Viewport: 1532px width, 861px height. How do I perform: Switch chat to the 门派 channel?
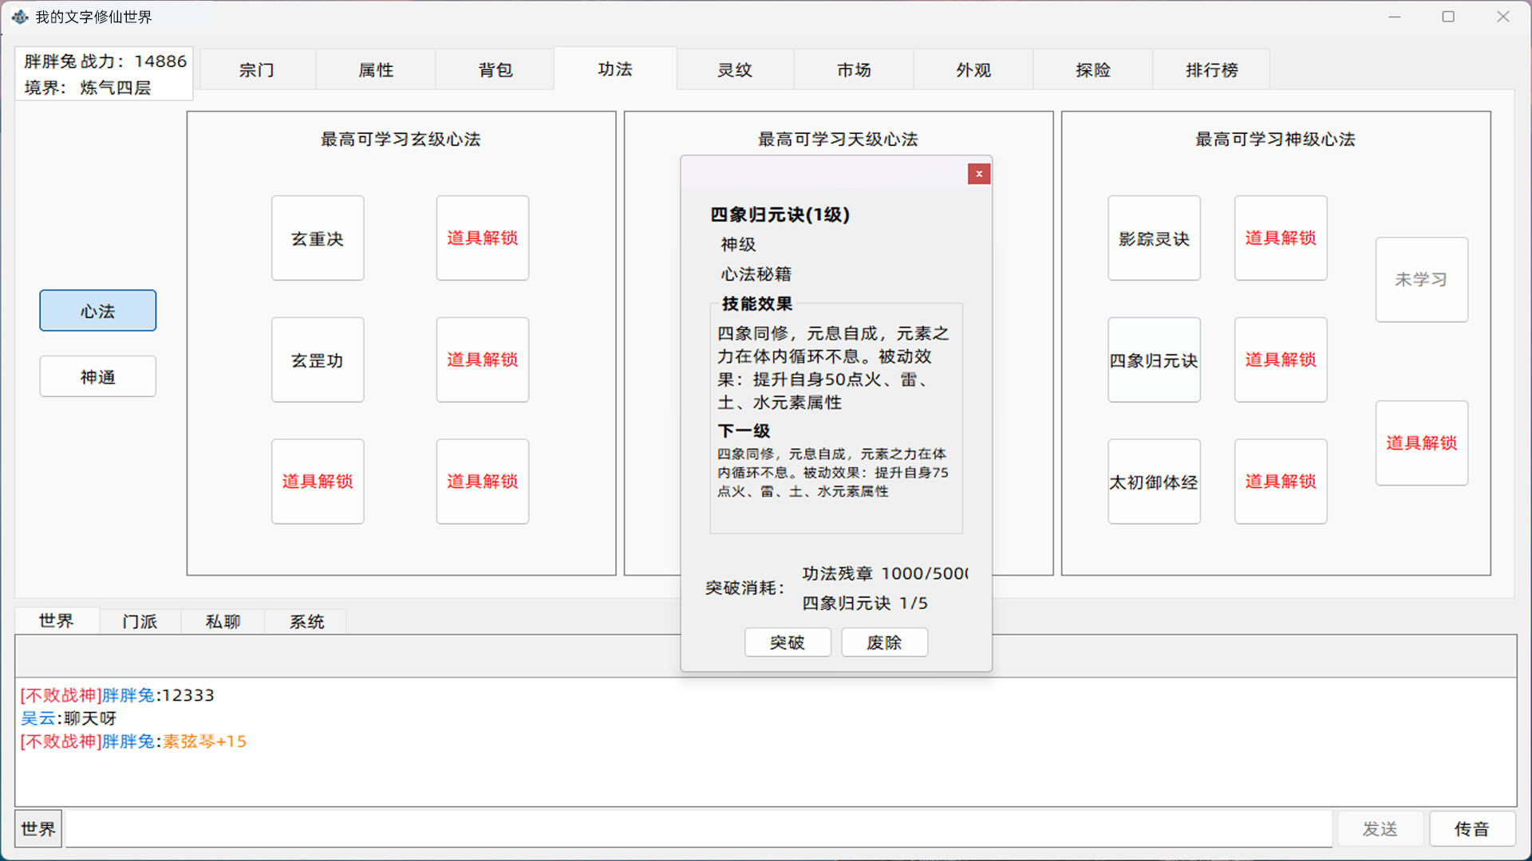pos(140,621)
